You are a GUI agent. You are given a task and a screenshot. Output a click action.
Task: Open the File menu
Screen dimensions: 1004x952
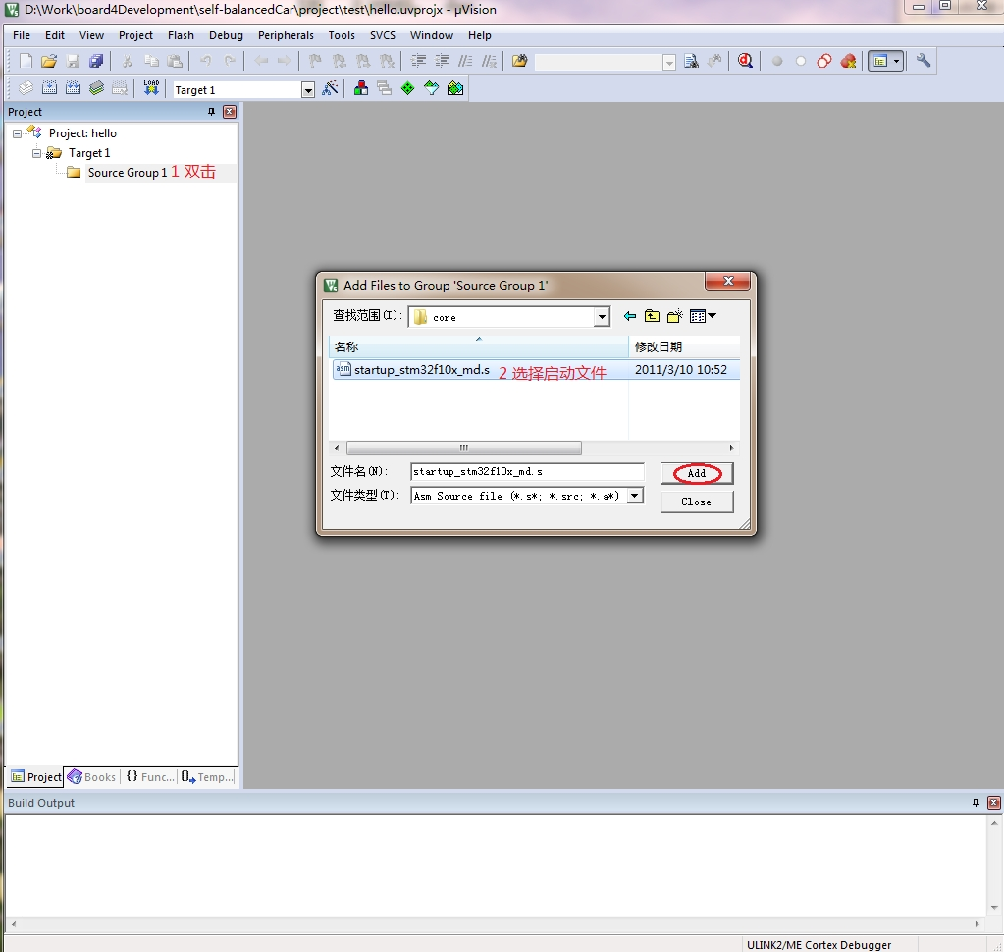tap(22, 36)
